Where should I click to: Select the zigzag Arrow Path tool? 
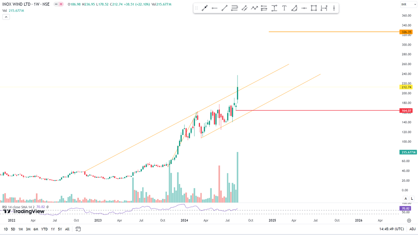pyautogui.click(x=254, y=8)
